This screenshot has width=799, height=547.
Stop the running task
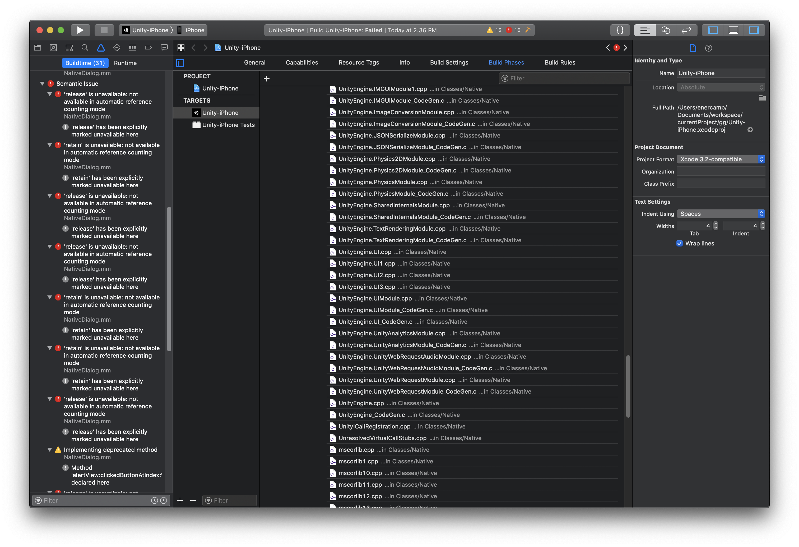(x=104, y=30)
